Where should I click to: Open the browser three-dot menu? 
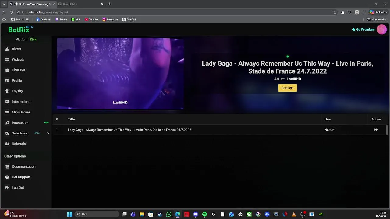tap(364, 12)
